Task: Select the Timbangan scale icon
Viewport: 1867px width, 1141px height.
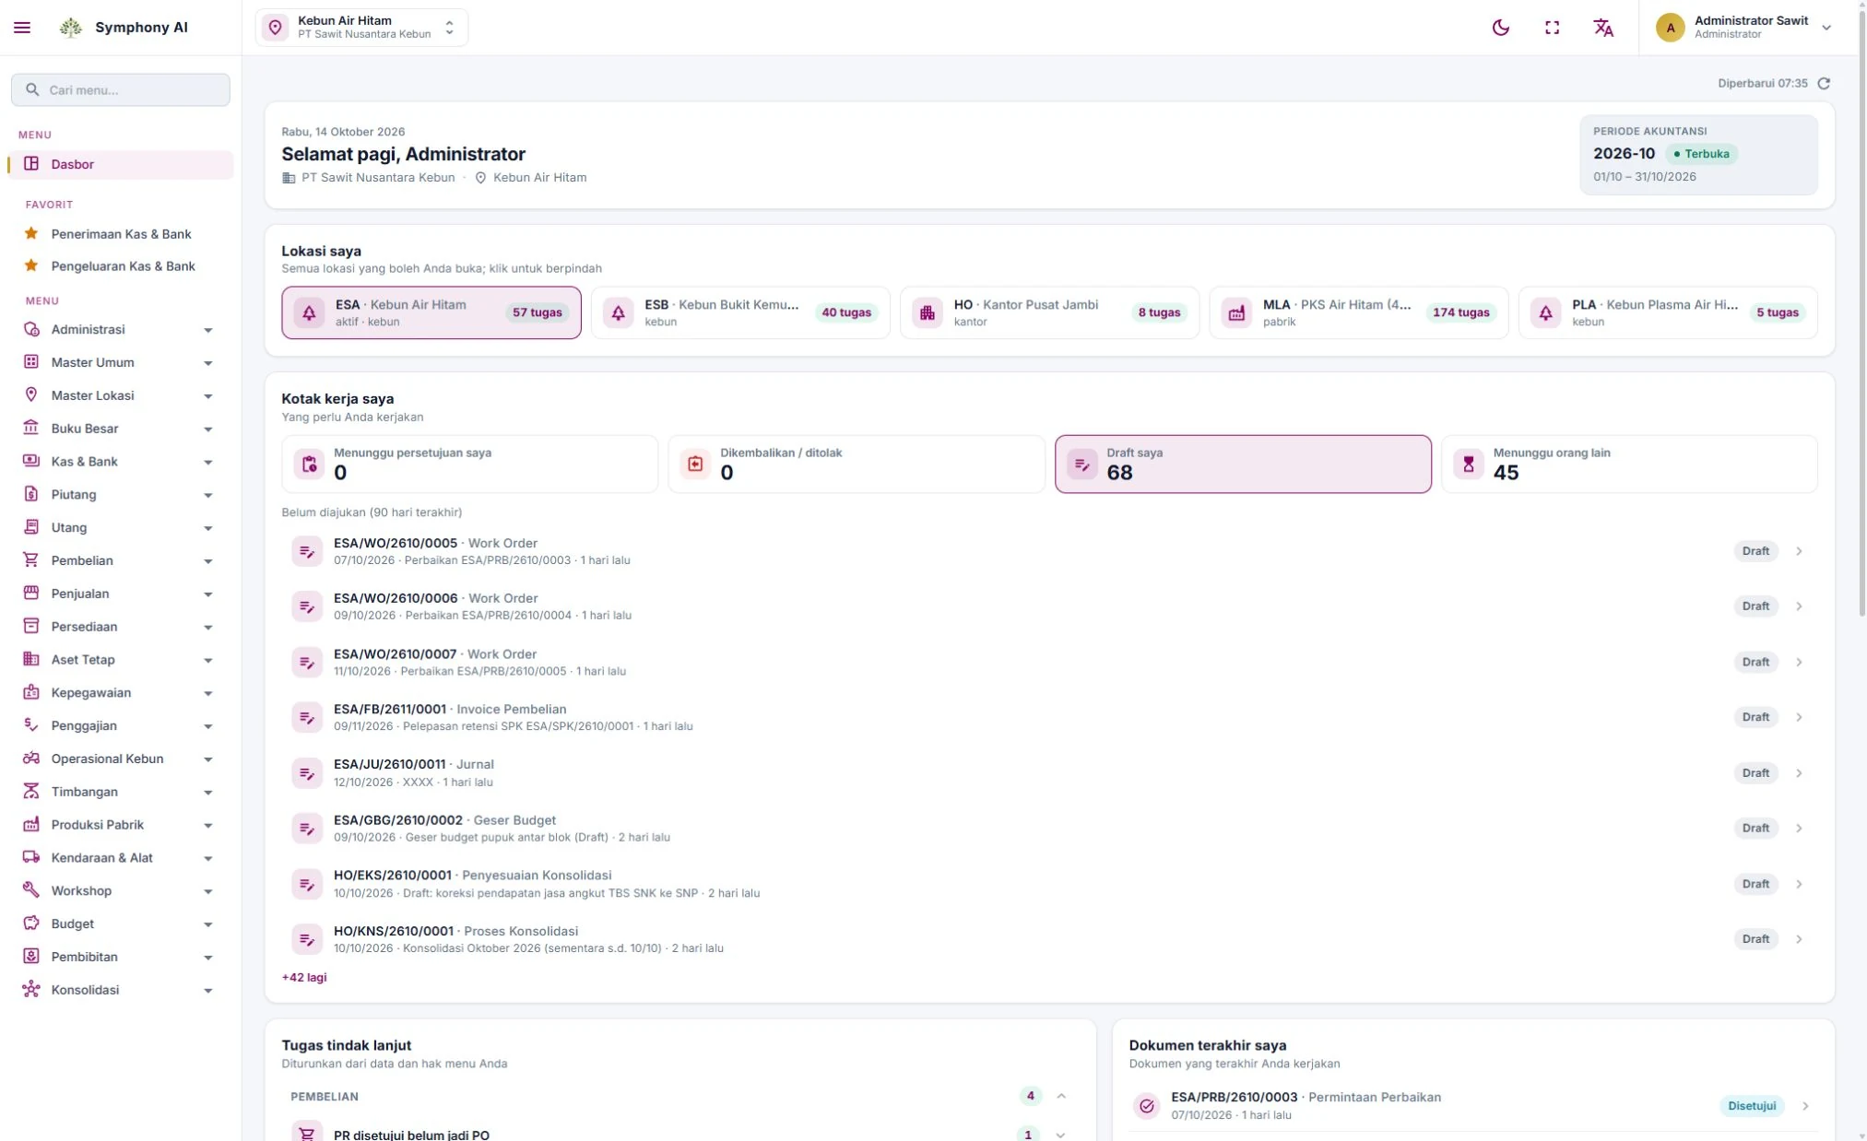Action: [x=31, y=791]
